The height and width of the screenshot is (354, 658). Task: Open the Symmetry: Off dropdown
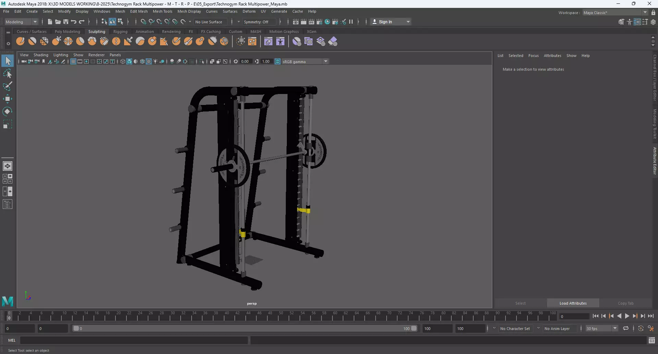coord(259,22)
